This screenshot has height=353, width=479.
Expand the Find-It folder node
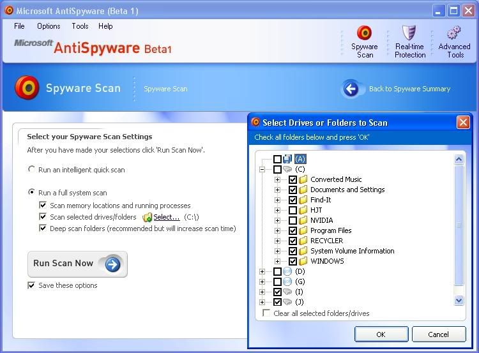pos(277,200)
